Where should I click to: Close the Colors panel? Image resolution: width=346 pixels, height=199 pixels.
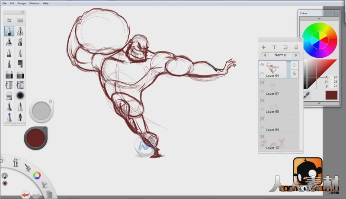pos(337,13)
